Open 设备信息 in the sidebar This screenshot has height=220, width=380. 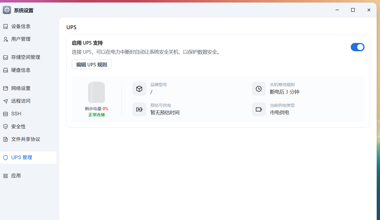28,26
